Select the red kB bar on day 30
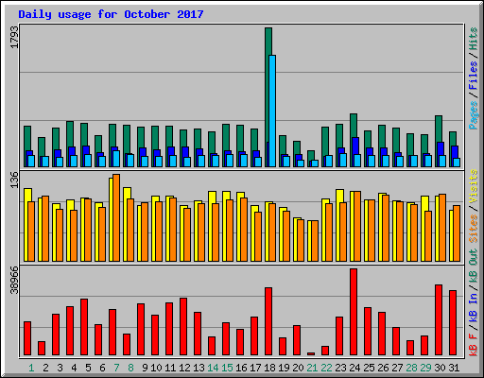This screenshot has height=378, width=484. (439, 320)
